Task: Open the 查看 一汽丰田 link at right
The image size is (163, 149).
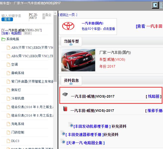Action: tap(149, 26)
